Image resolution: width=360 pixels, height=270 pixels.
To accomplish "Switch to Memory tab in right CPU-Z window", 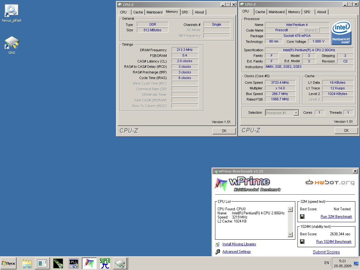I will (x=294, y=12).
